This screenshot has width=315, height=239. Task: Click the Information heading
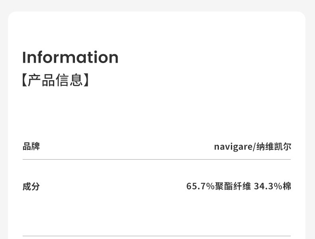pos(70,57)
